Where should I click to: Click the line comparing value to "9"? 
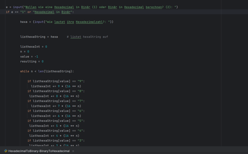[56, 81]
